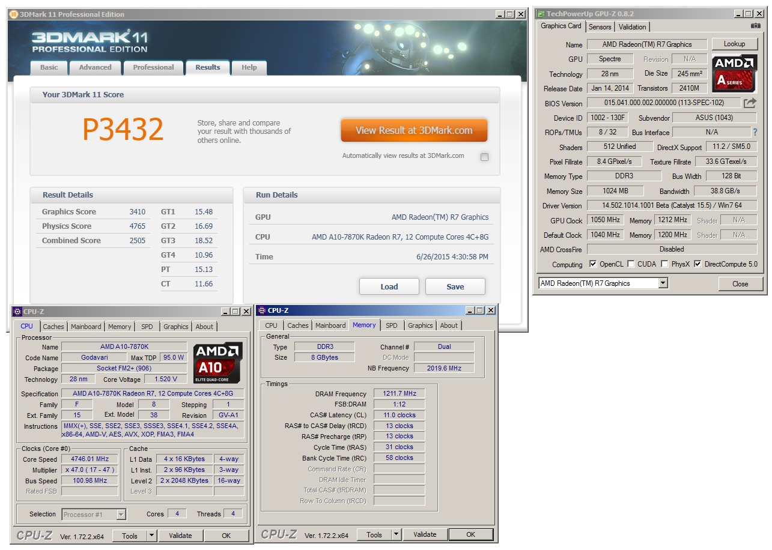Select the Results tab in 3DMark
Screen dimensions: 772x550
(x=208, y=67)
